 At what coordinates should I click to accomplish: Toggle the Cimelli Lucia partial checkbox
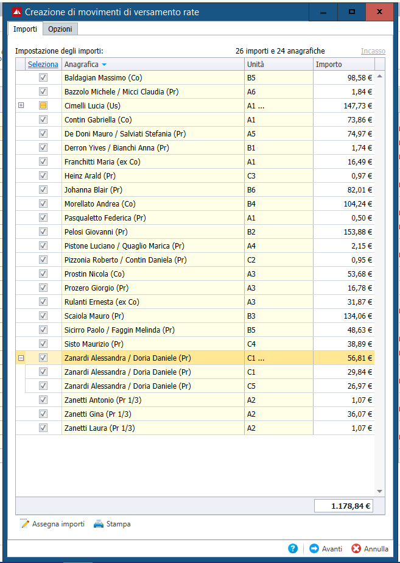43,105
